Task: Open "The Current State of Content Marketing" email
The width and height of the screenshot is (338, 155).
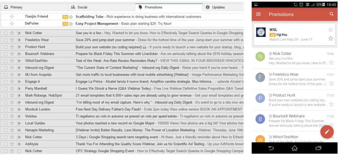Action: [122, 68]
